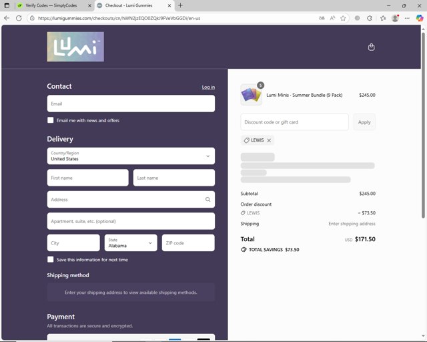The height and width of the screenshot is (342, 427).
Task: Click the $171.50 total amount
Action: (365, 239)
